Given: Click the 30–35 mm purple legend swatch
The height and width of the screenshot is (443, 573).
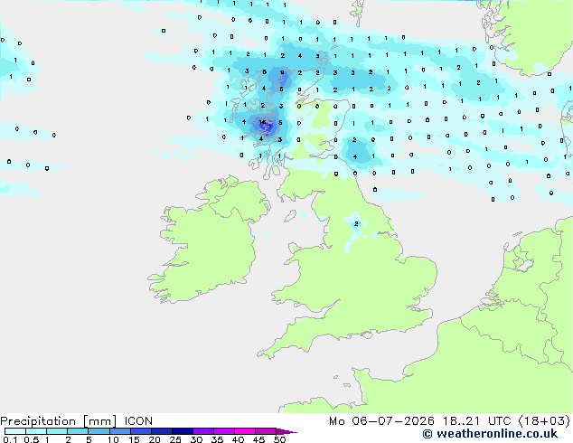Looking at the screenshot, I should pyautogui.click(x=203, y=431).
